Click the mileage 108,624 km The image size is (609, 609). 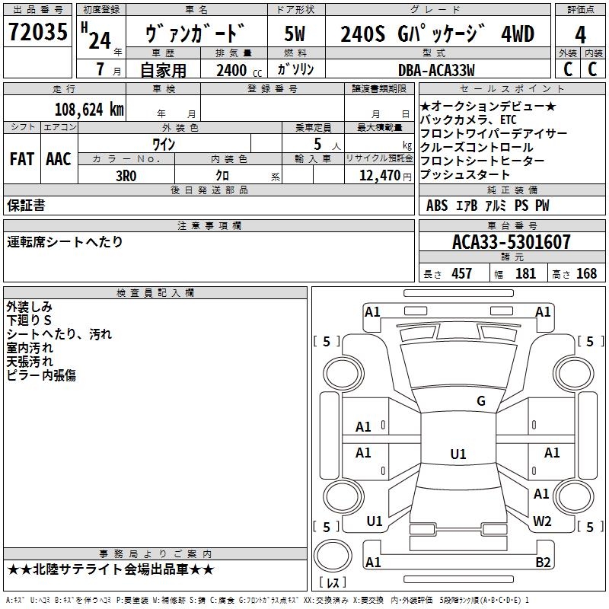(89, 110)
